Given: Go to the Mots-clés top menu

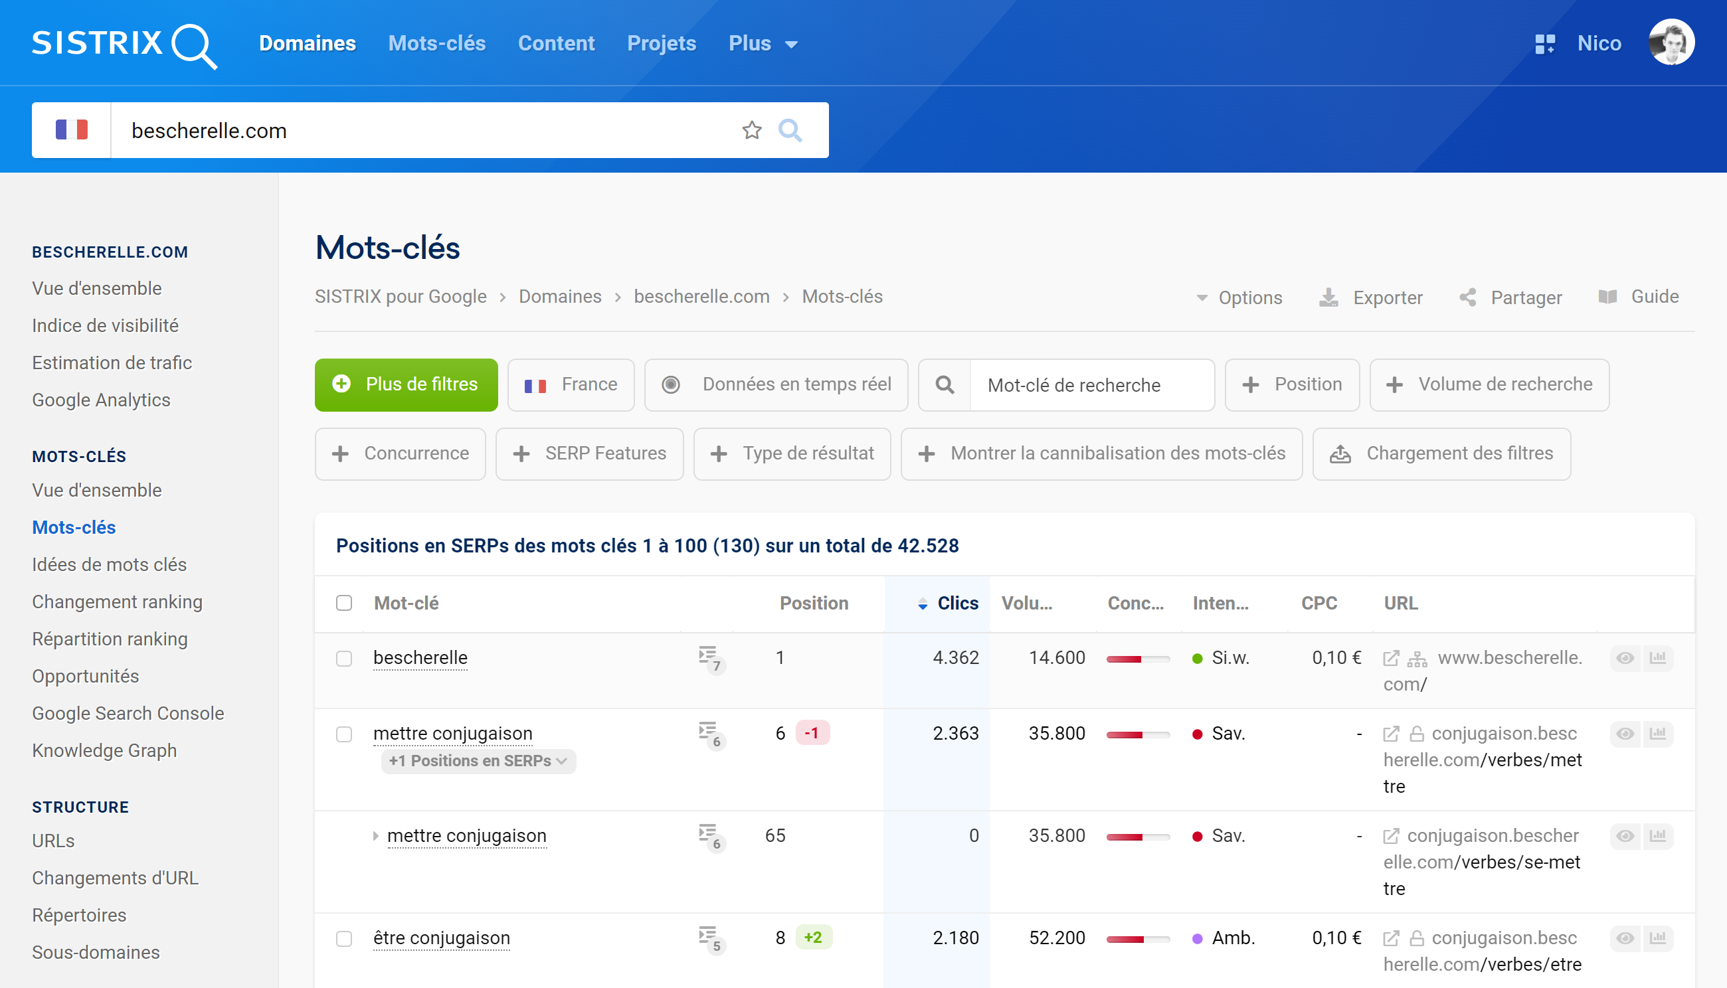Looking at the screenshot, I should (x=436, y=43).
